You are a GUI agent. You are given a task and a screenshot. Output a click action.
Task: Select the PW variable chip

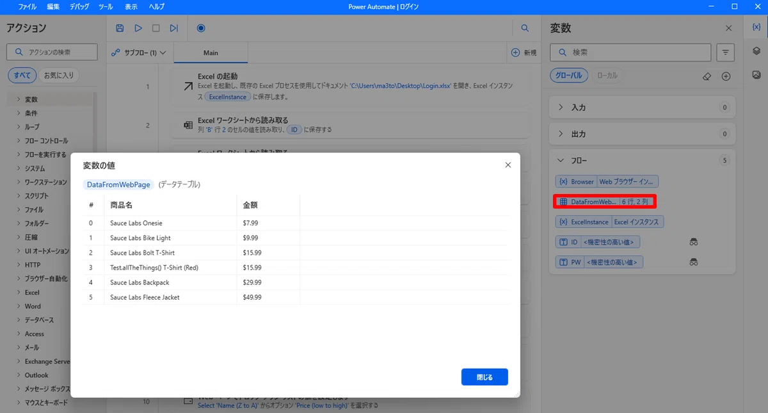[x=599, y=262]
